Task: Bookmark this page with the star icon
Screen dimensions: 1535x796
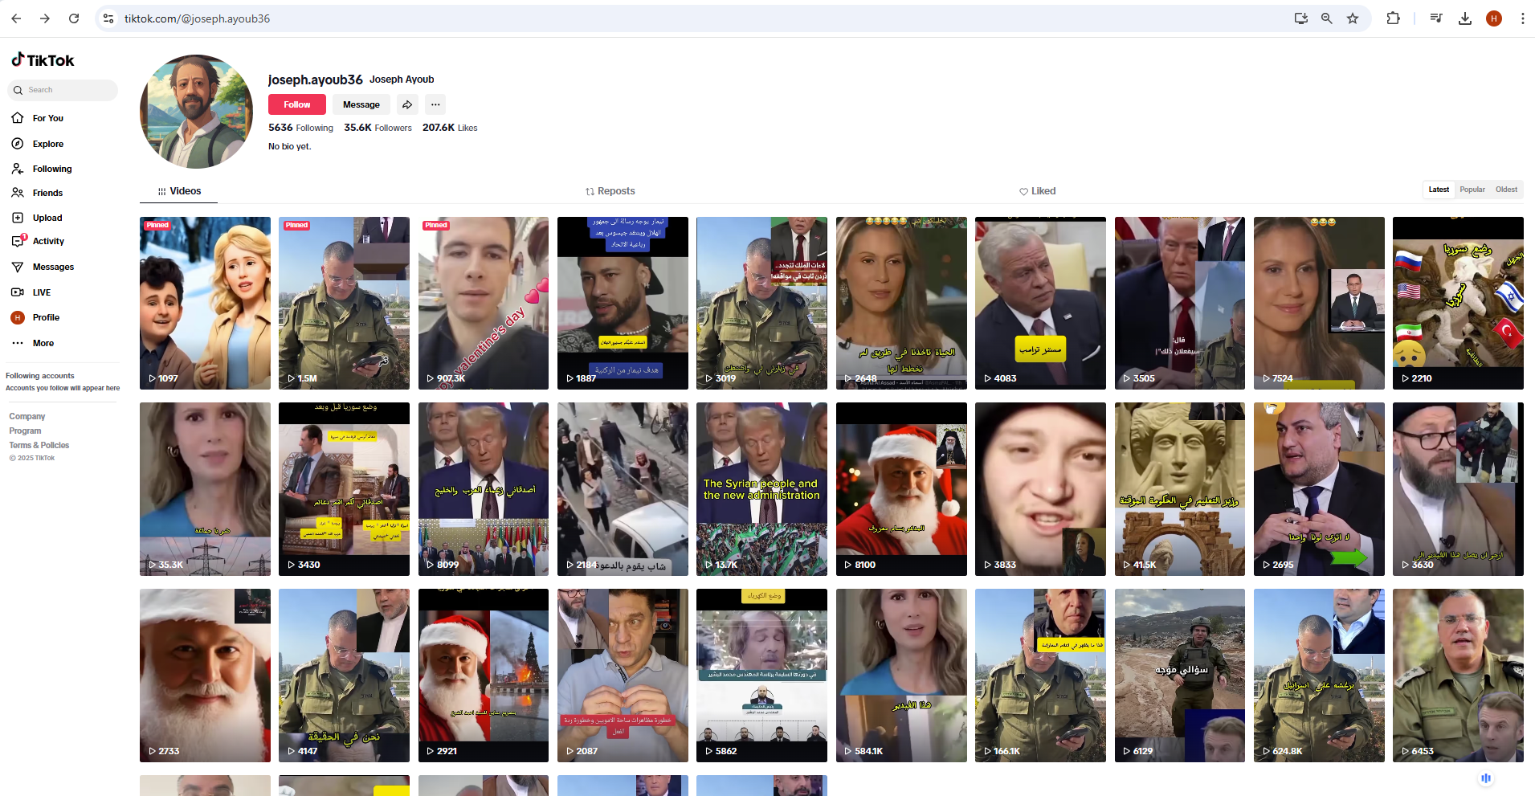Action: tap(1353, 18)
